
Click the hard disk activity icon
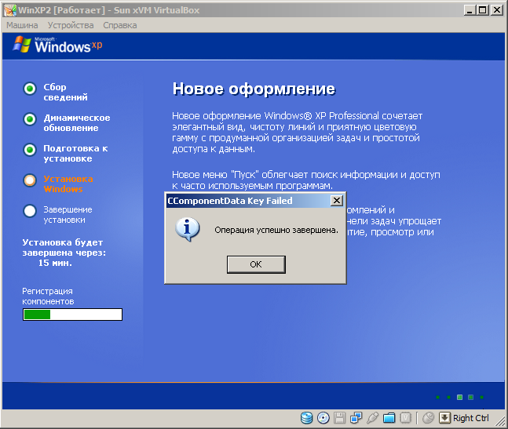[x=306, y=418]
